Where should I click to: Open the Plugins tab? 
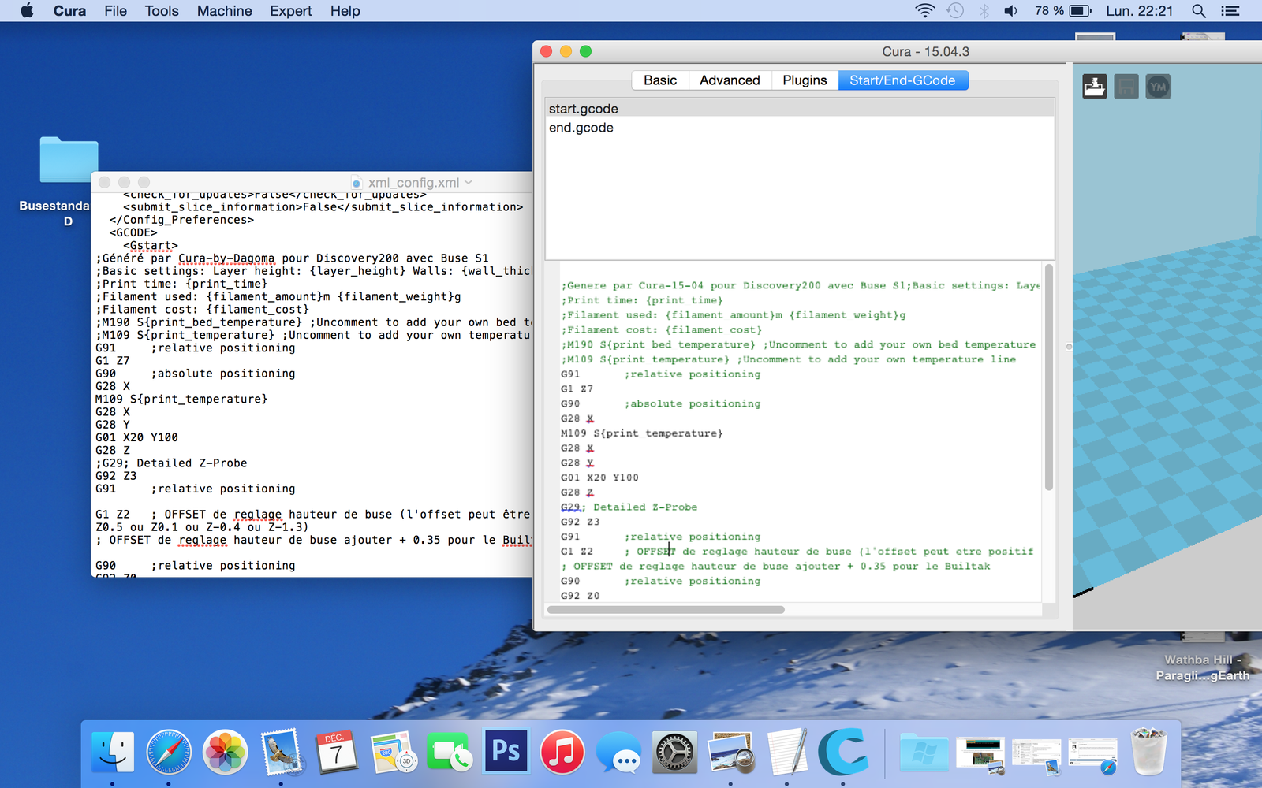coord(805,80)
